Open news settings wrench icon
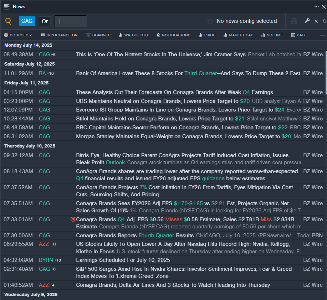327x300 pixels. pos(307,21)
